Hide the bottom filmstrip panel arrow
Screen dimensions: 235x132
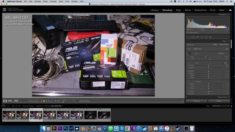pyautogui.click(x=117, y=124)
